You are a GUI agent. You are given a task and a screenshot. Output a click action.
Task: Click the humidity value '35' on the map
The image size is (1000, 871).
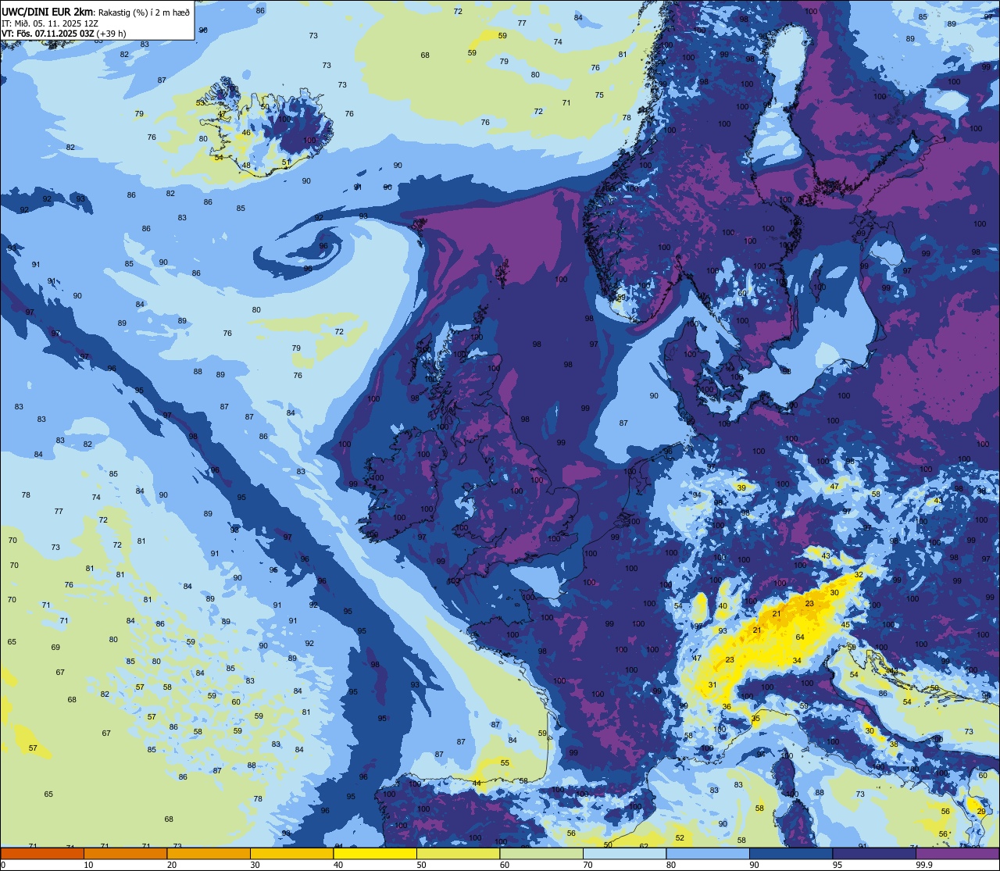pyautogui.click(x=755, y=719)
